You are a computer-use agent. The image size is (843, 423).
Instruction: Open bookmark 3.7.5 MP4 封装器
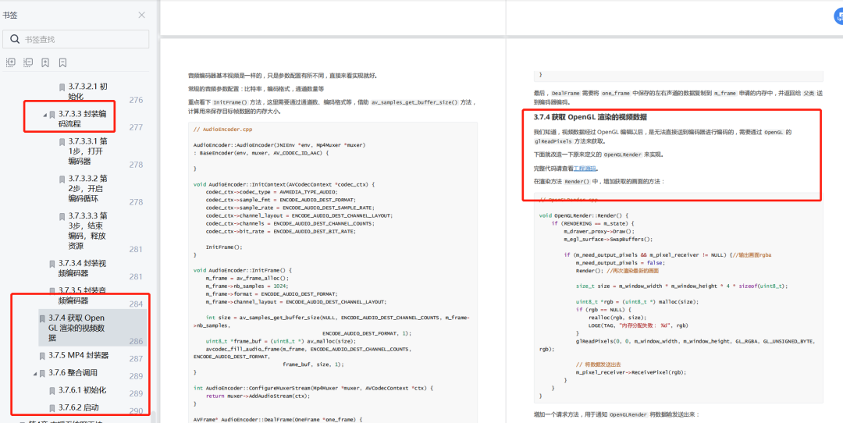coord(79,356)
